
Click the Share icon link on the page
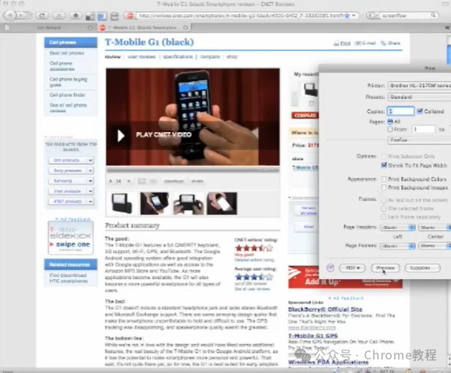(x=390, y=43)
